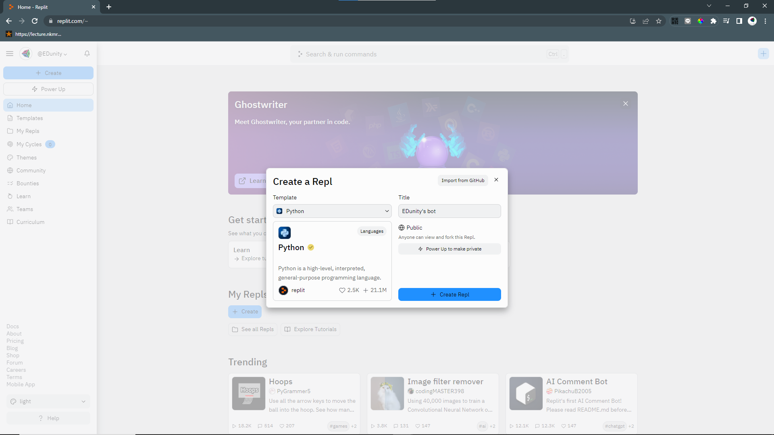Click Power Up to make private
The image size is (774, 435).
(x=449, y=249)
